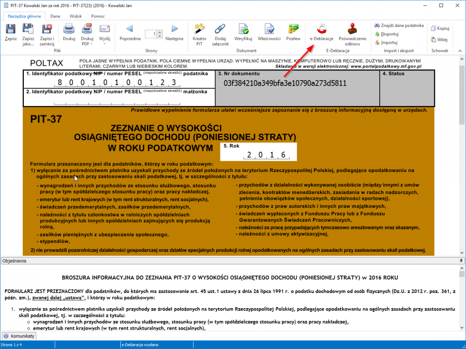This screenshot has height=349, width=466.
Task: Switch to the Dane ribbon tab
Action: (x=55, y=16)
